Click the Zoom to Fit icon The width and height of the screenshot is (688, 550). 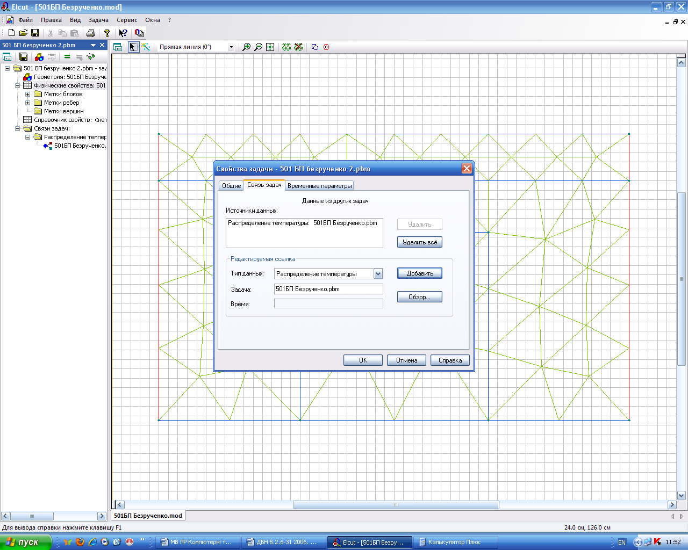(x=270, y=47)
